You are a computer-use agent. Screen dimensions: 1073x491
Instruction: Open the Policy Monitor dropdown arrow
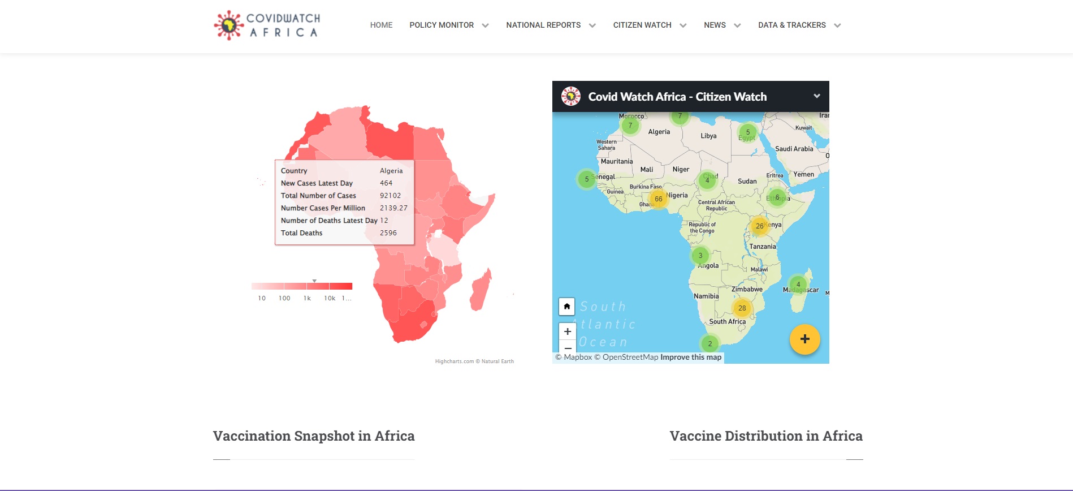[485, 25]
